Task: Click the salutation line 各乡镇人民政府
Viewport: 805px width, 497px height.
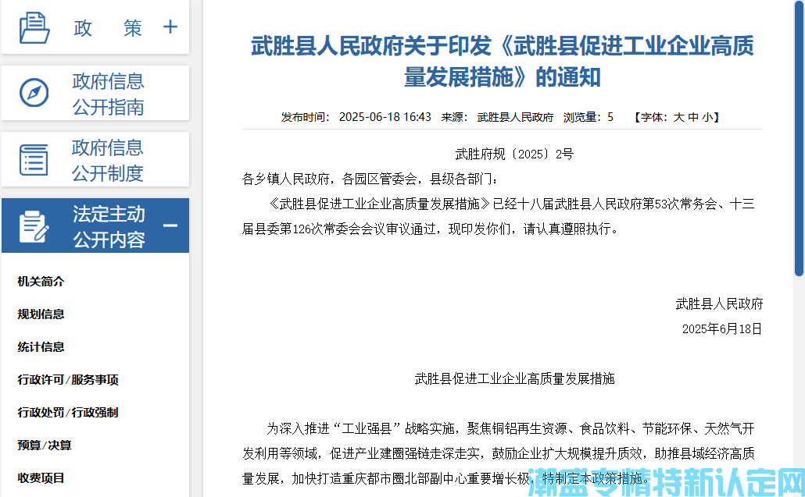Action: click(370, 179)
